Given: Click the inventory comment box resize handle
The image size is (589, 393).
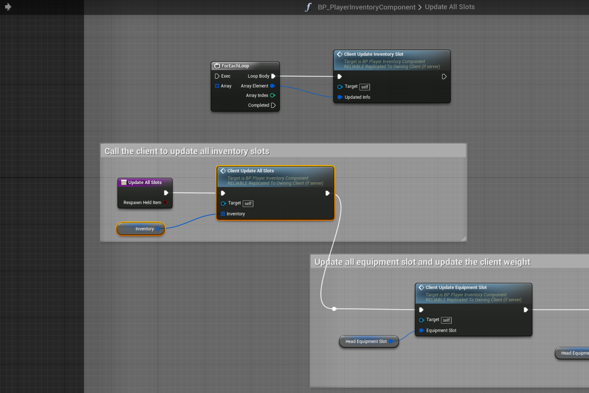Looking at the screenshot, I should point(464,239).
